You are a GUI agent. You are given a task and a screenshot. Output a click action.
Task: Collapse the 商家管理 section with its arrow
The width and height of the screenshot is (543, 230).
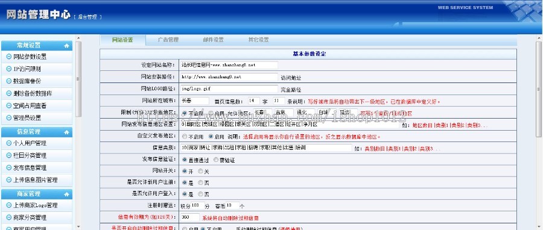pos(66,194)
